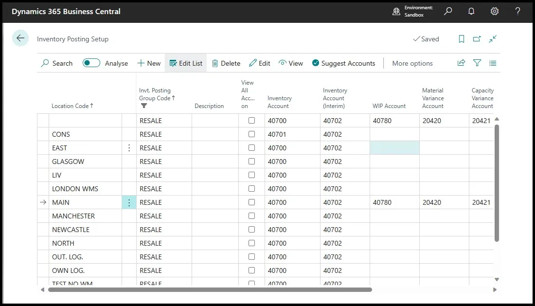Screen dimensions: 535x306
Task: Select the OUT. LOG. location cell
Action: pyautogui.click(x=85, y=257)
